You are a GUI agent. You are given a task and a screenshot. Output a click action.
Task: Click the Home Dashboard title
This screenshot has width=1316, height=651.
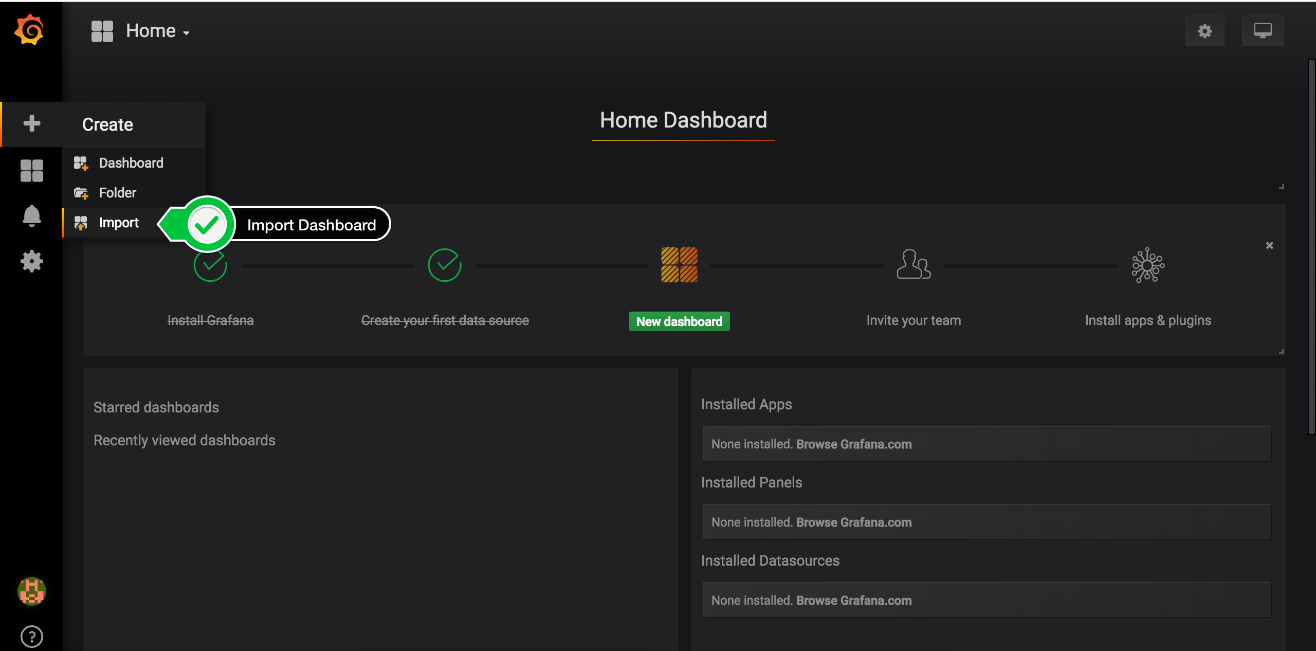tap(683, 120)
